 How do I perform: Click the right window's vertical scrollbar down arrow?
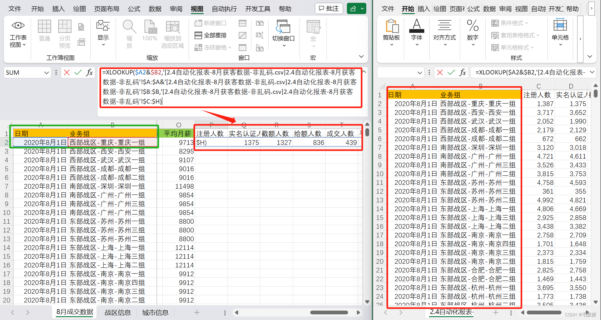[596, 302]
